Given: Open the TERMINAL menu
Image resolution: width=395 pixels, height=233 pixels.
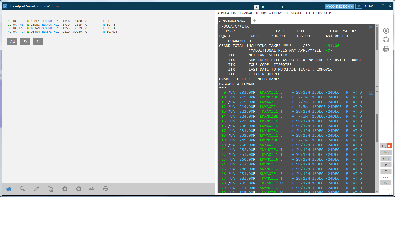Looking at the screenshot, I should (x=245, y=13).
